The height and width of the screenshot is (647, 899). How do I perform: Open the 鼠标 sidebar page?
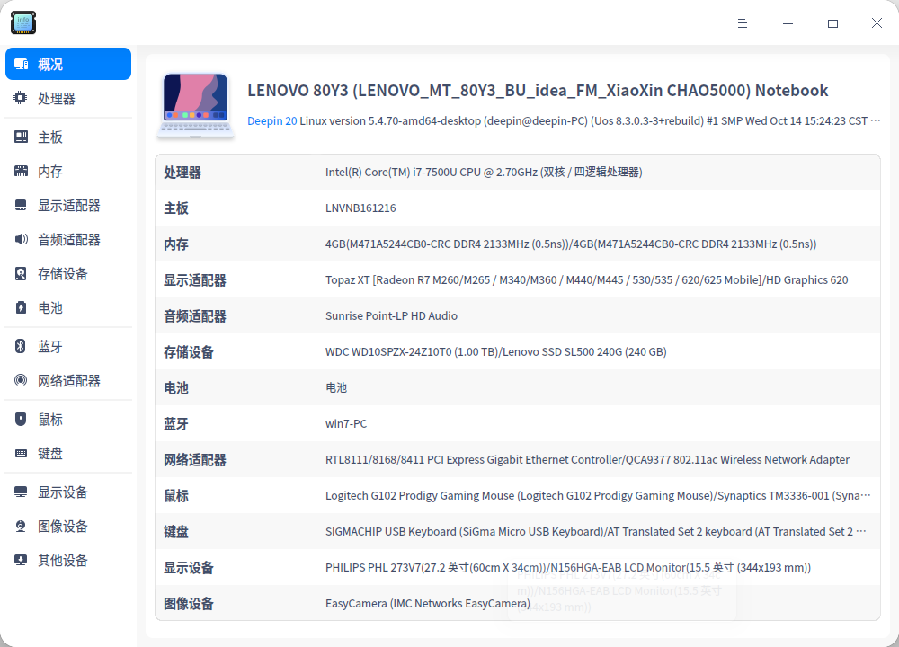click(68, 419)
